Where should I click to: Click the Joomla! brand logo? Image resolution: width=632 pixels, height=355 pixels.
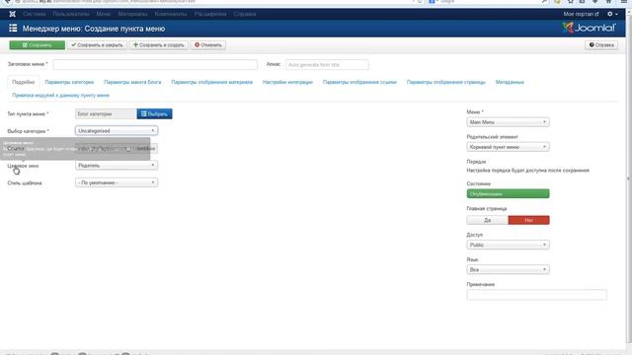589,28
